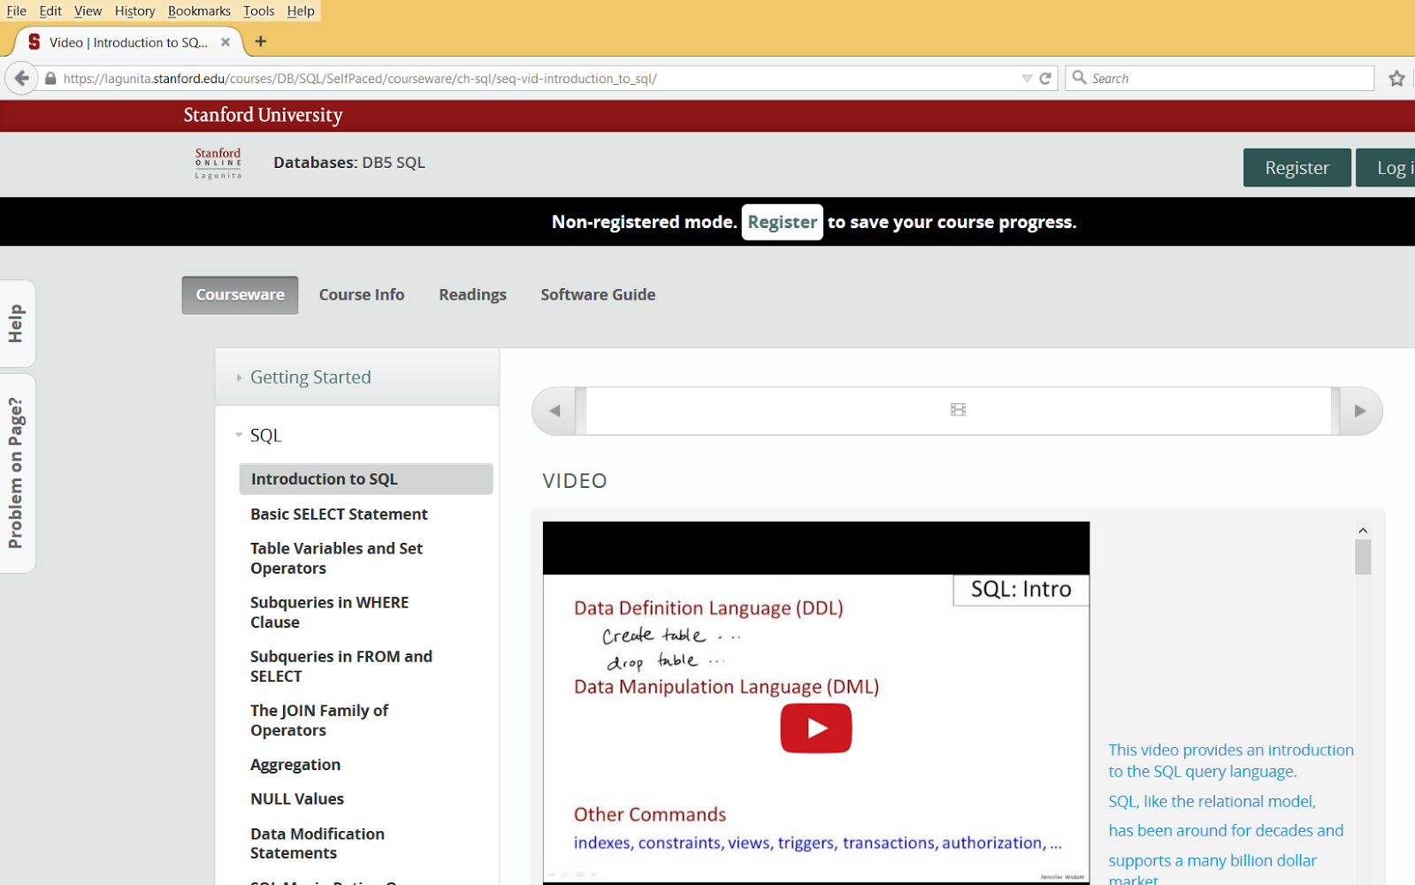Expand the Getting Started section
Image resolution: width=1415 pixels, height=885 pixels.
pos(310,377)
